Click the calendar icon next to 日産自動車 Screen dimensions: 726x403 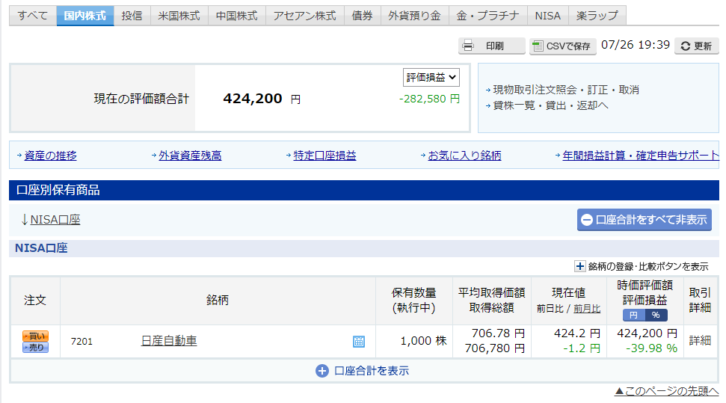(359, 342)
